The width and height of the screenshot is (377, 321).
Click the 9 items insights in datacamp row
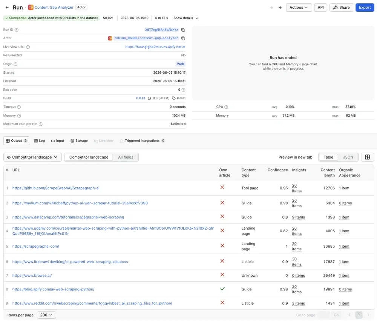click(298, 217)
